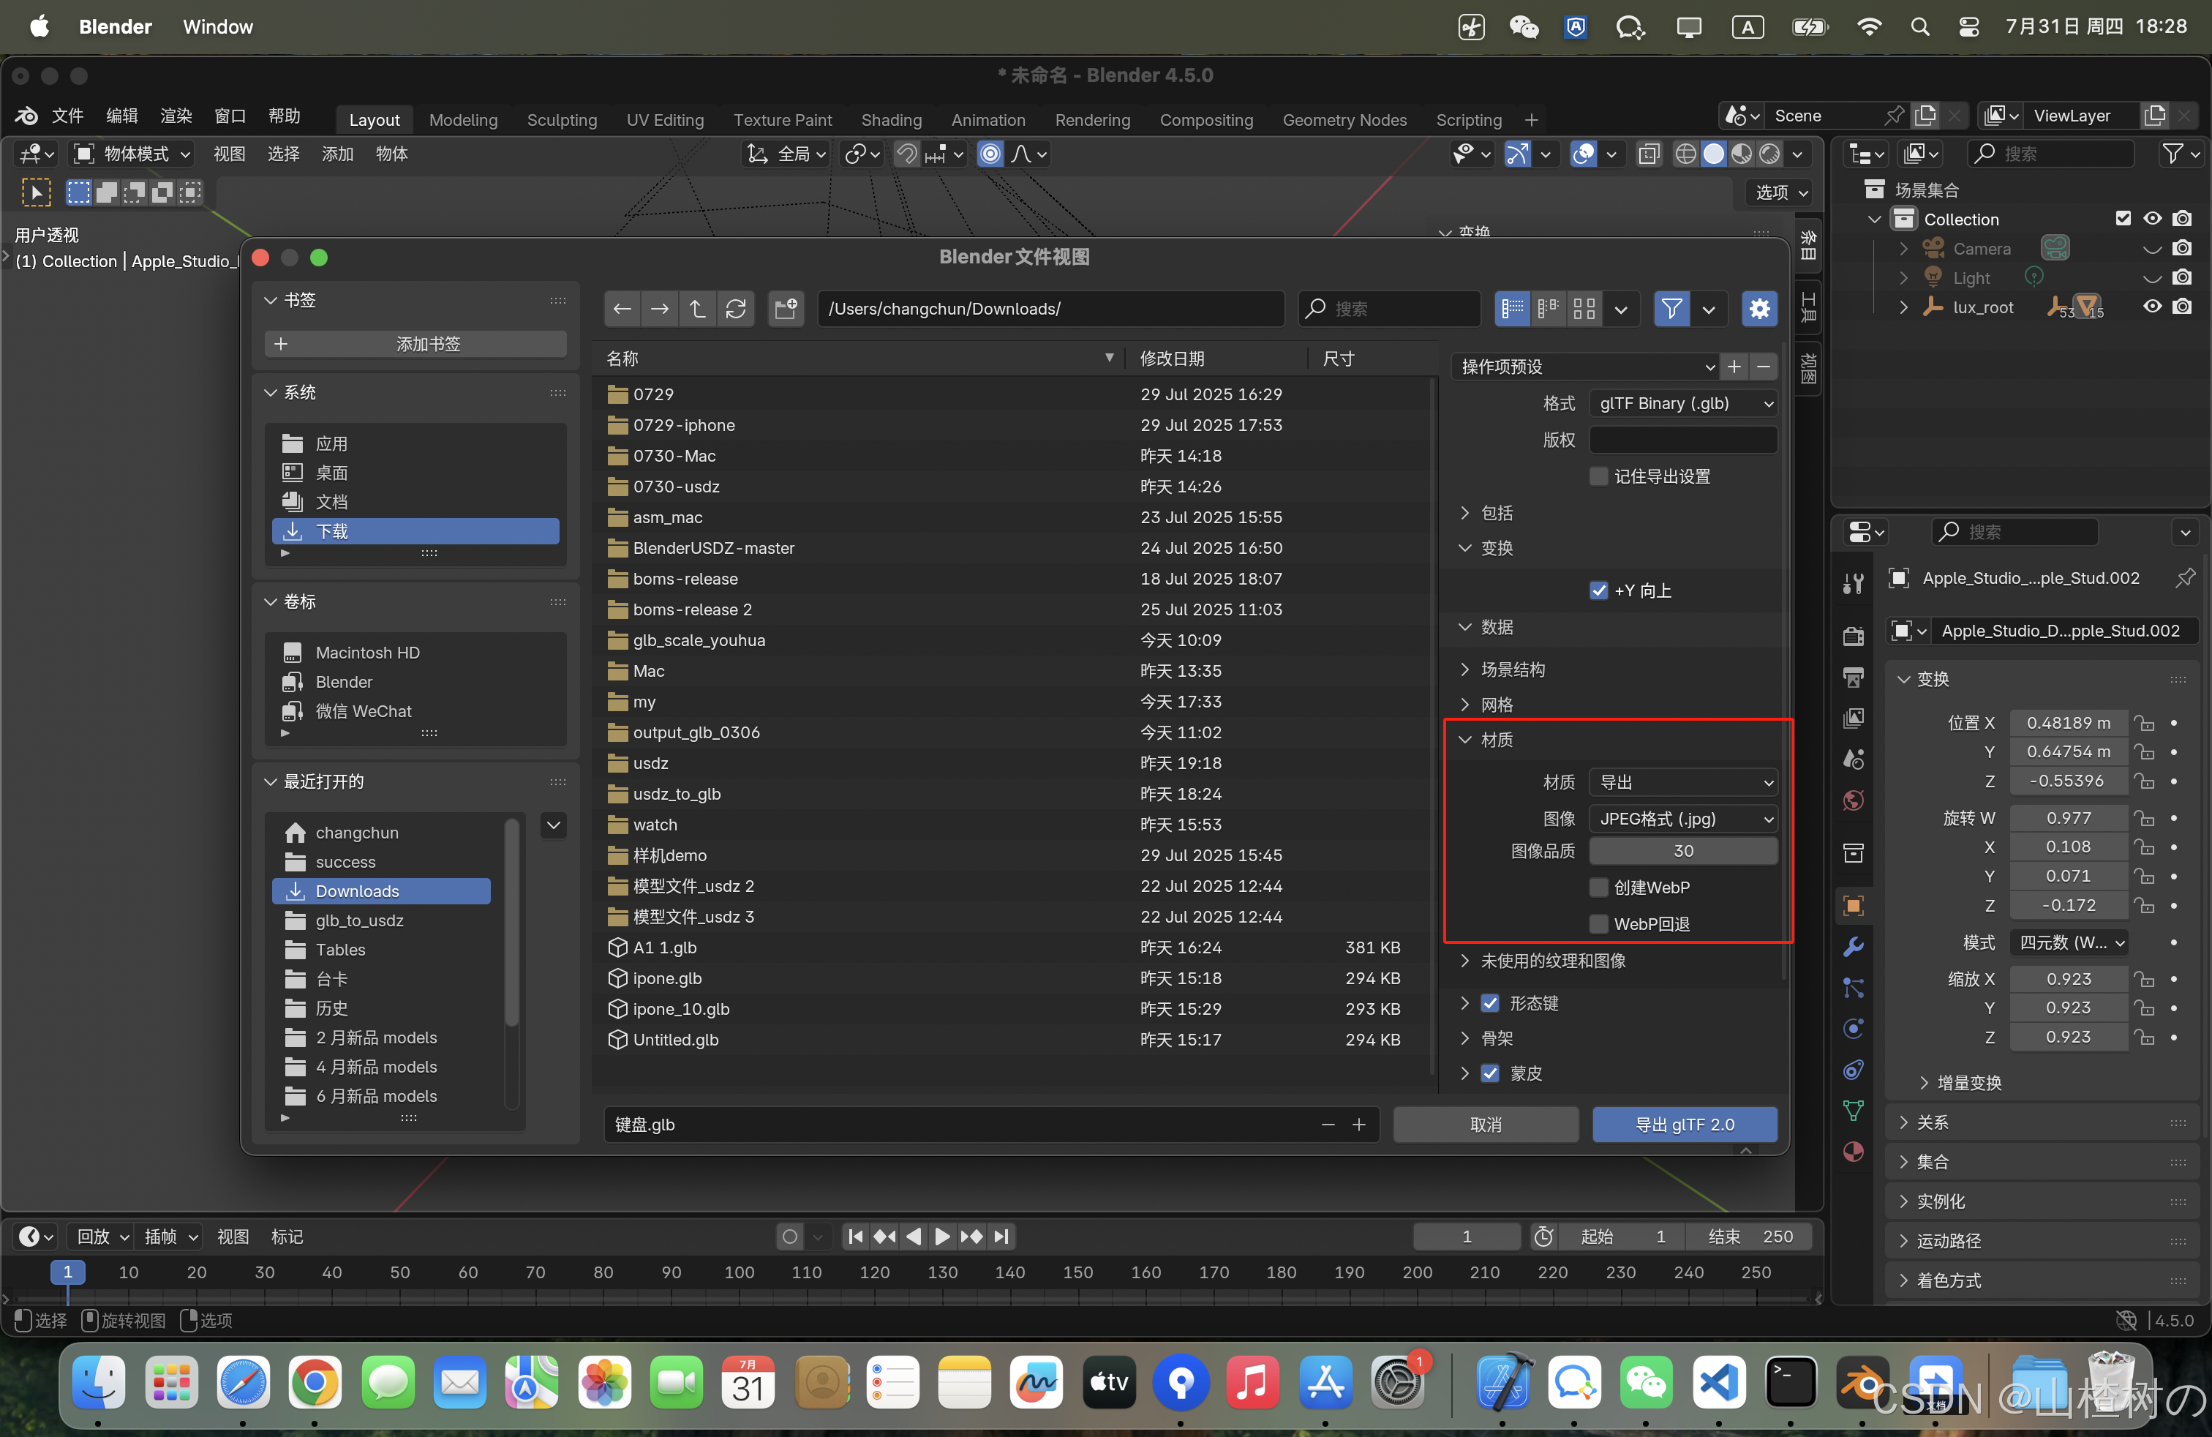Enable proportional editing in viewport header

(x=990, y=154)
